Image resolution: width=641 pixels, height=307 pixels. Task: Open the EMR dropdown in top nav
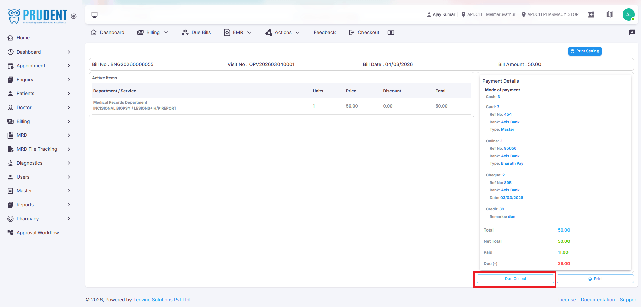tap(238, 32)
